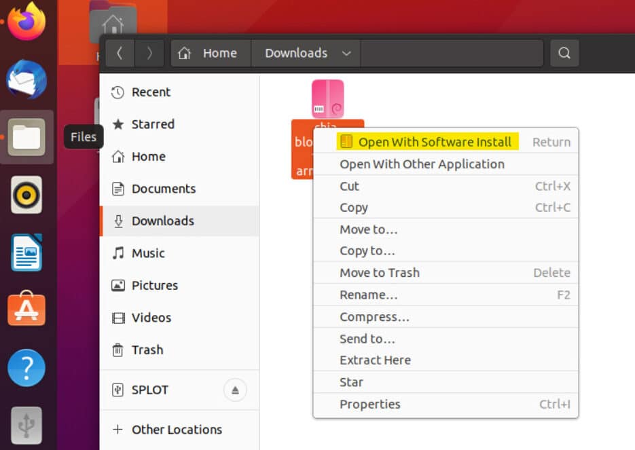This screenshot has width=635, height=450.
Task: Launch Thunderbird mail from the dock
Action: click(x=26, y=79)
